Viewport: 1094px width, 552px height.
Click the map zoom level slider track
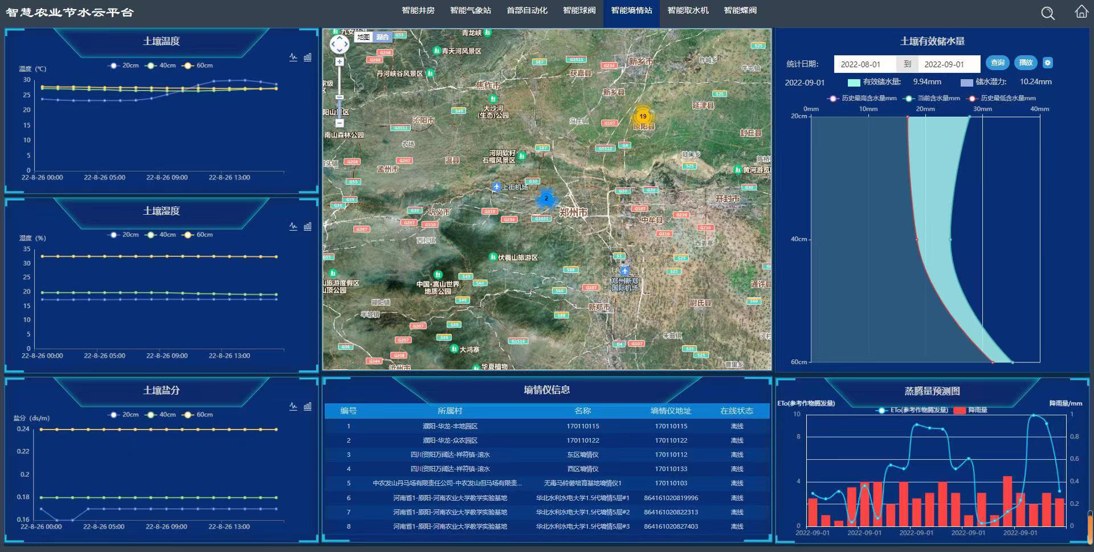click(x=339, y=91)
